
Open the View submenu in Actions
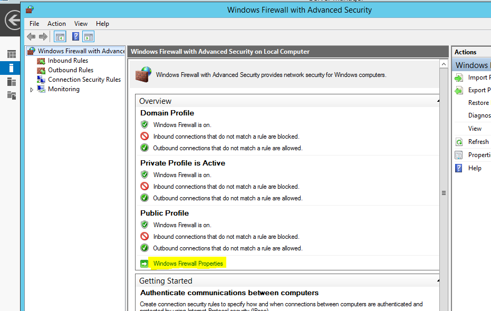[x=475, y=129]
